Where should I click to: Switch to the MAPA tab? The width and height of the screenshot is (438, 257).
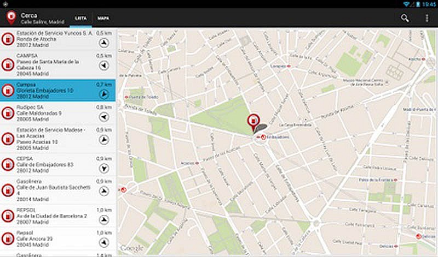(x=103, y=18)
